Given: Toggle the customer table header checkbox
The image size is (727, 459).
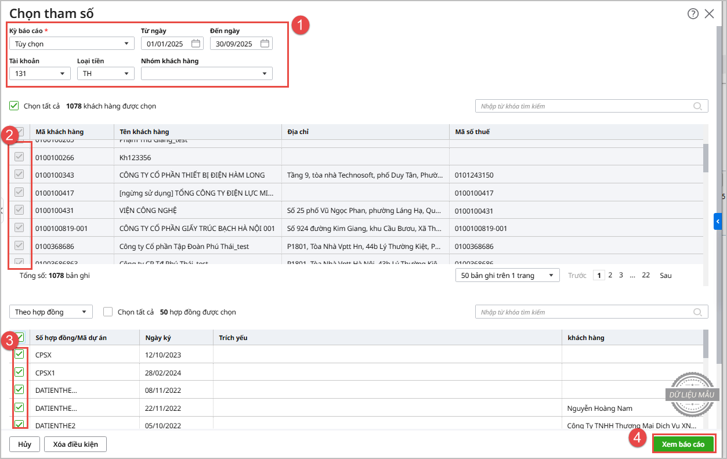Looking at the screenshot, I should 19,132.
